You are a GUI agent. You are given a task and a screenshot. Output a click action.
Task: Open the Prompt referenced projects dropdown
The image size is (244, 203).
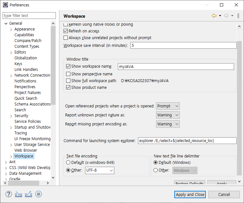click(x=168, y=106)
